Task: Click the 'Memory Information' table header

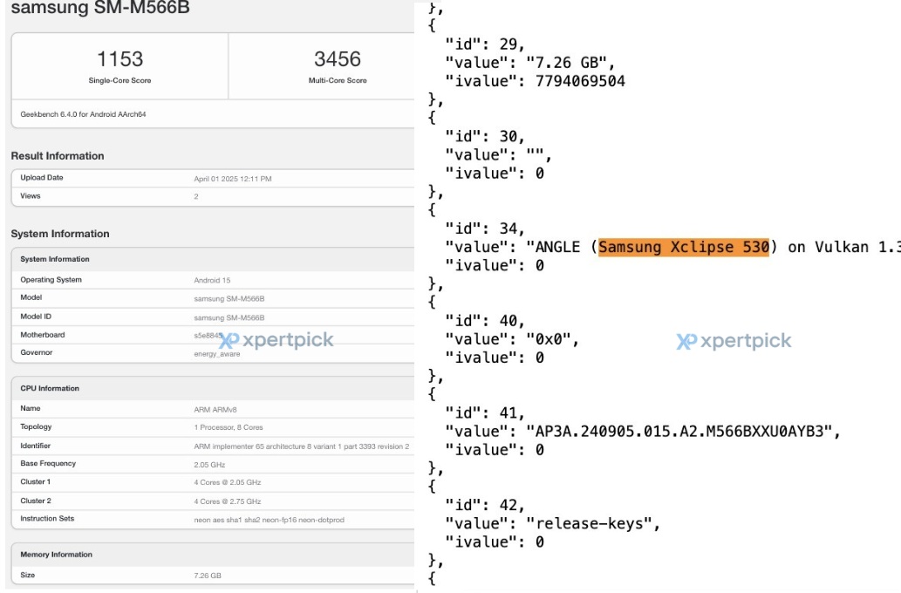Action: point(57,556)
